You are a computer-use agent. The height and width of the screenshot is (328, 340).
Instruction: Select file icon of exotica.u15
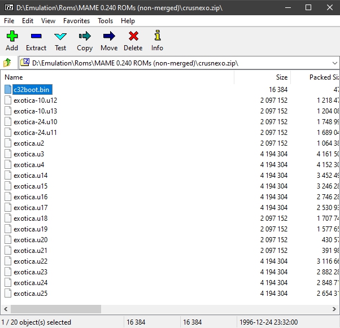tap(8, 186)
